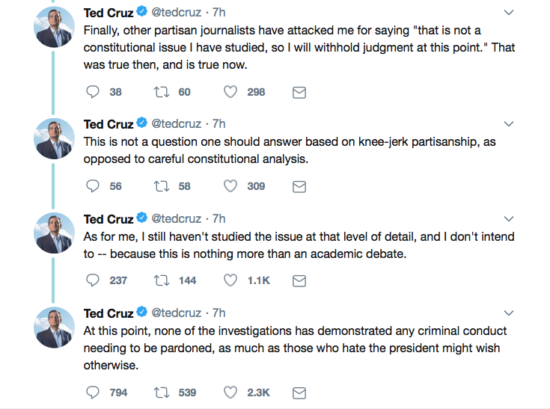
Task: Retweet the 'knee-jerk partisanship' tweet
Action: tap(159, 186)
